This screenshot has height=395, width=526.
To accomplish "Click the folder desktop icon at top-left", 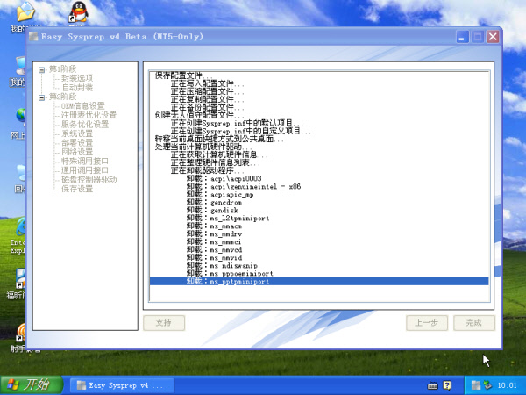I will pos(25,11).
